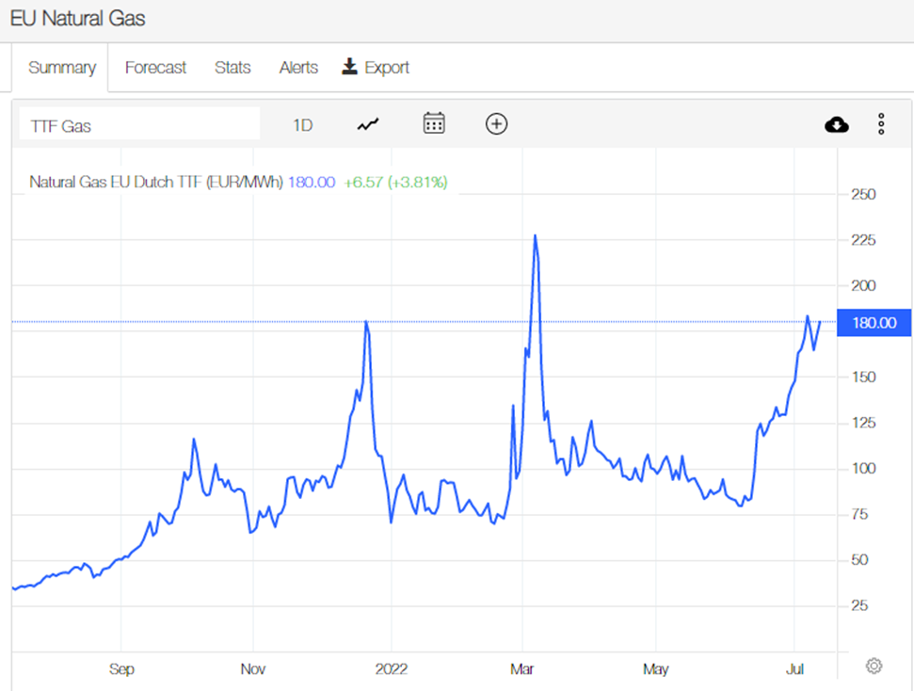
Task: Click the EU Natural Gas heading
Action: 77,18
